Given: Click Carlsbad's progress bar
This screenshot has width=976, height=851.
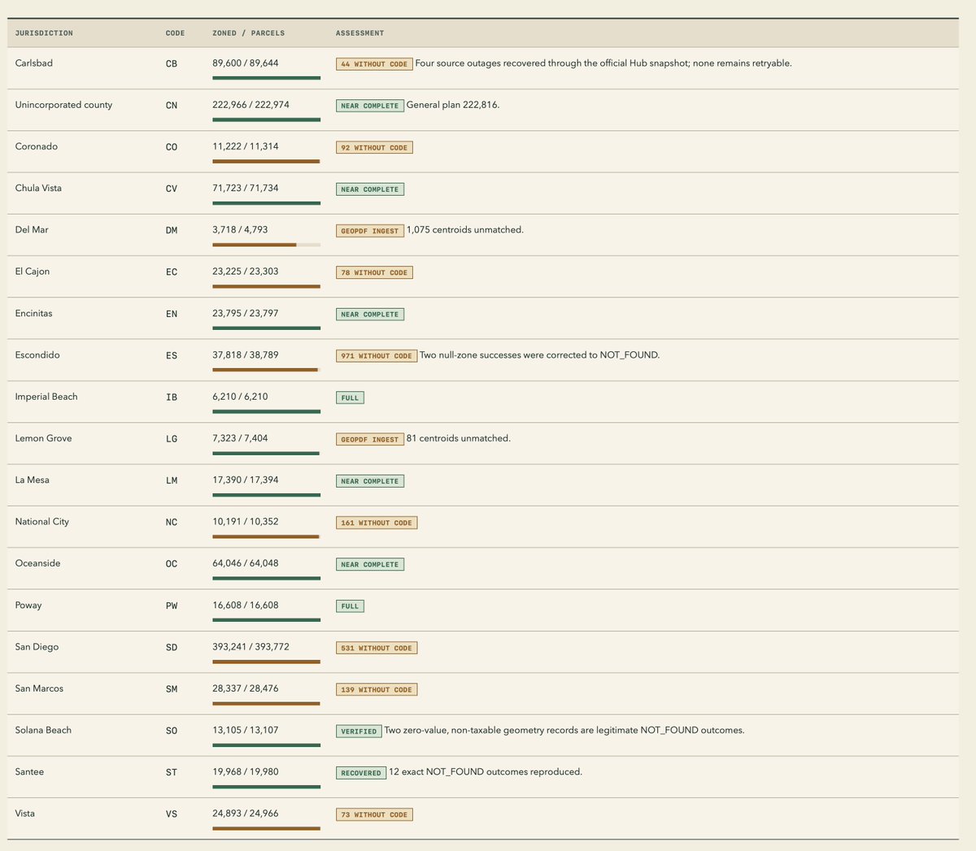Looking at the screenshot, I should (266, 78).
